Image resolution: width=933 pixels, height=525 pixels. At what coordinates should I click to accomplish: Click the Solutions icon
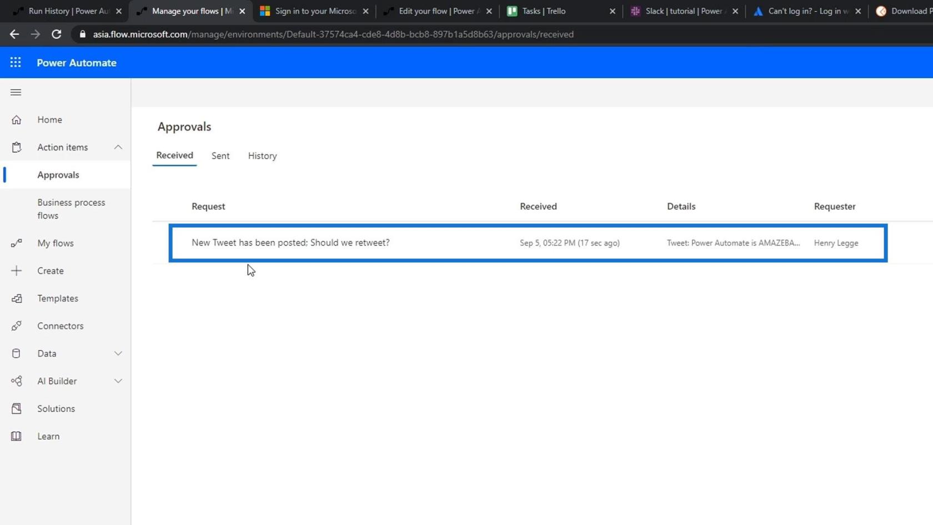click(16, 409)
